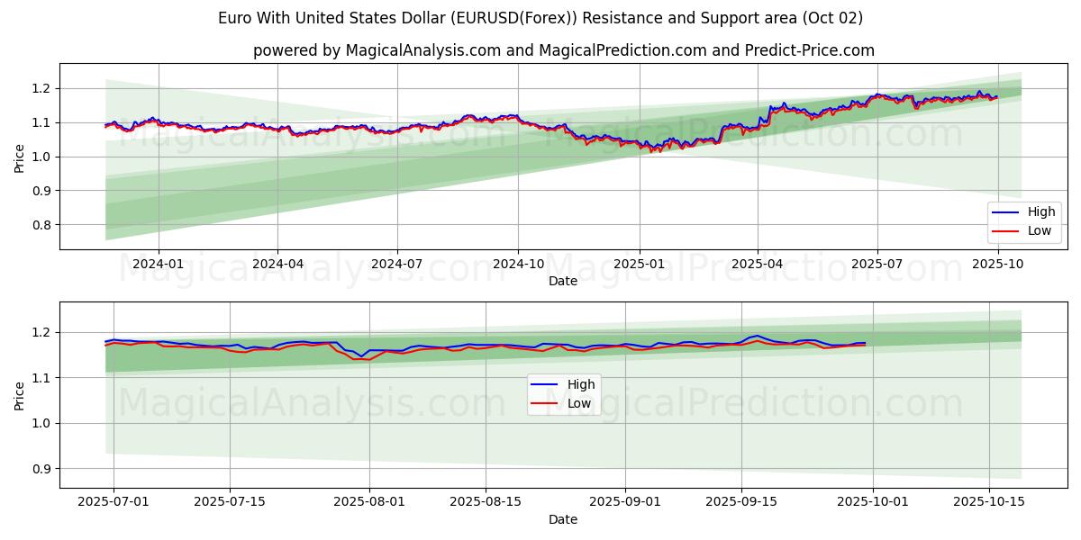The width and height of the screenshot is (1081, 540).
Task: Click the top chart's Price axis label
Action: [x=20, y=157]
